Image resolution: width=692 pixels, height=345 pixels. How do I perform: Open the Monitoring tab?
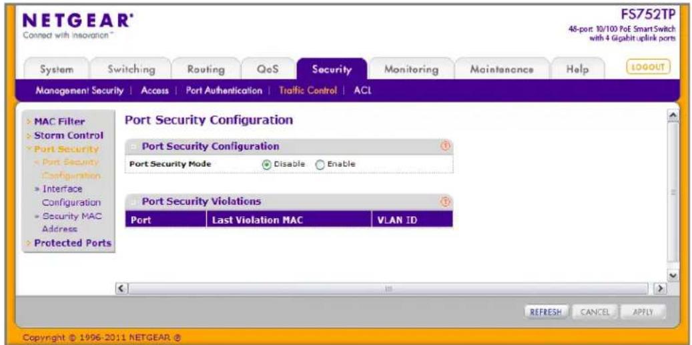point(411,69)
